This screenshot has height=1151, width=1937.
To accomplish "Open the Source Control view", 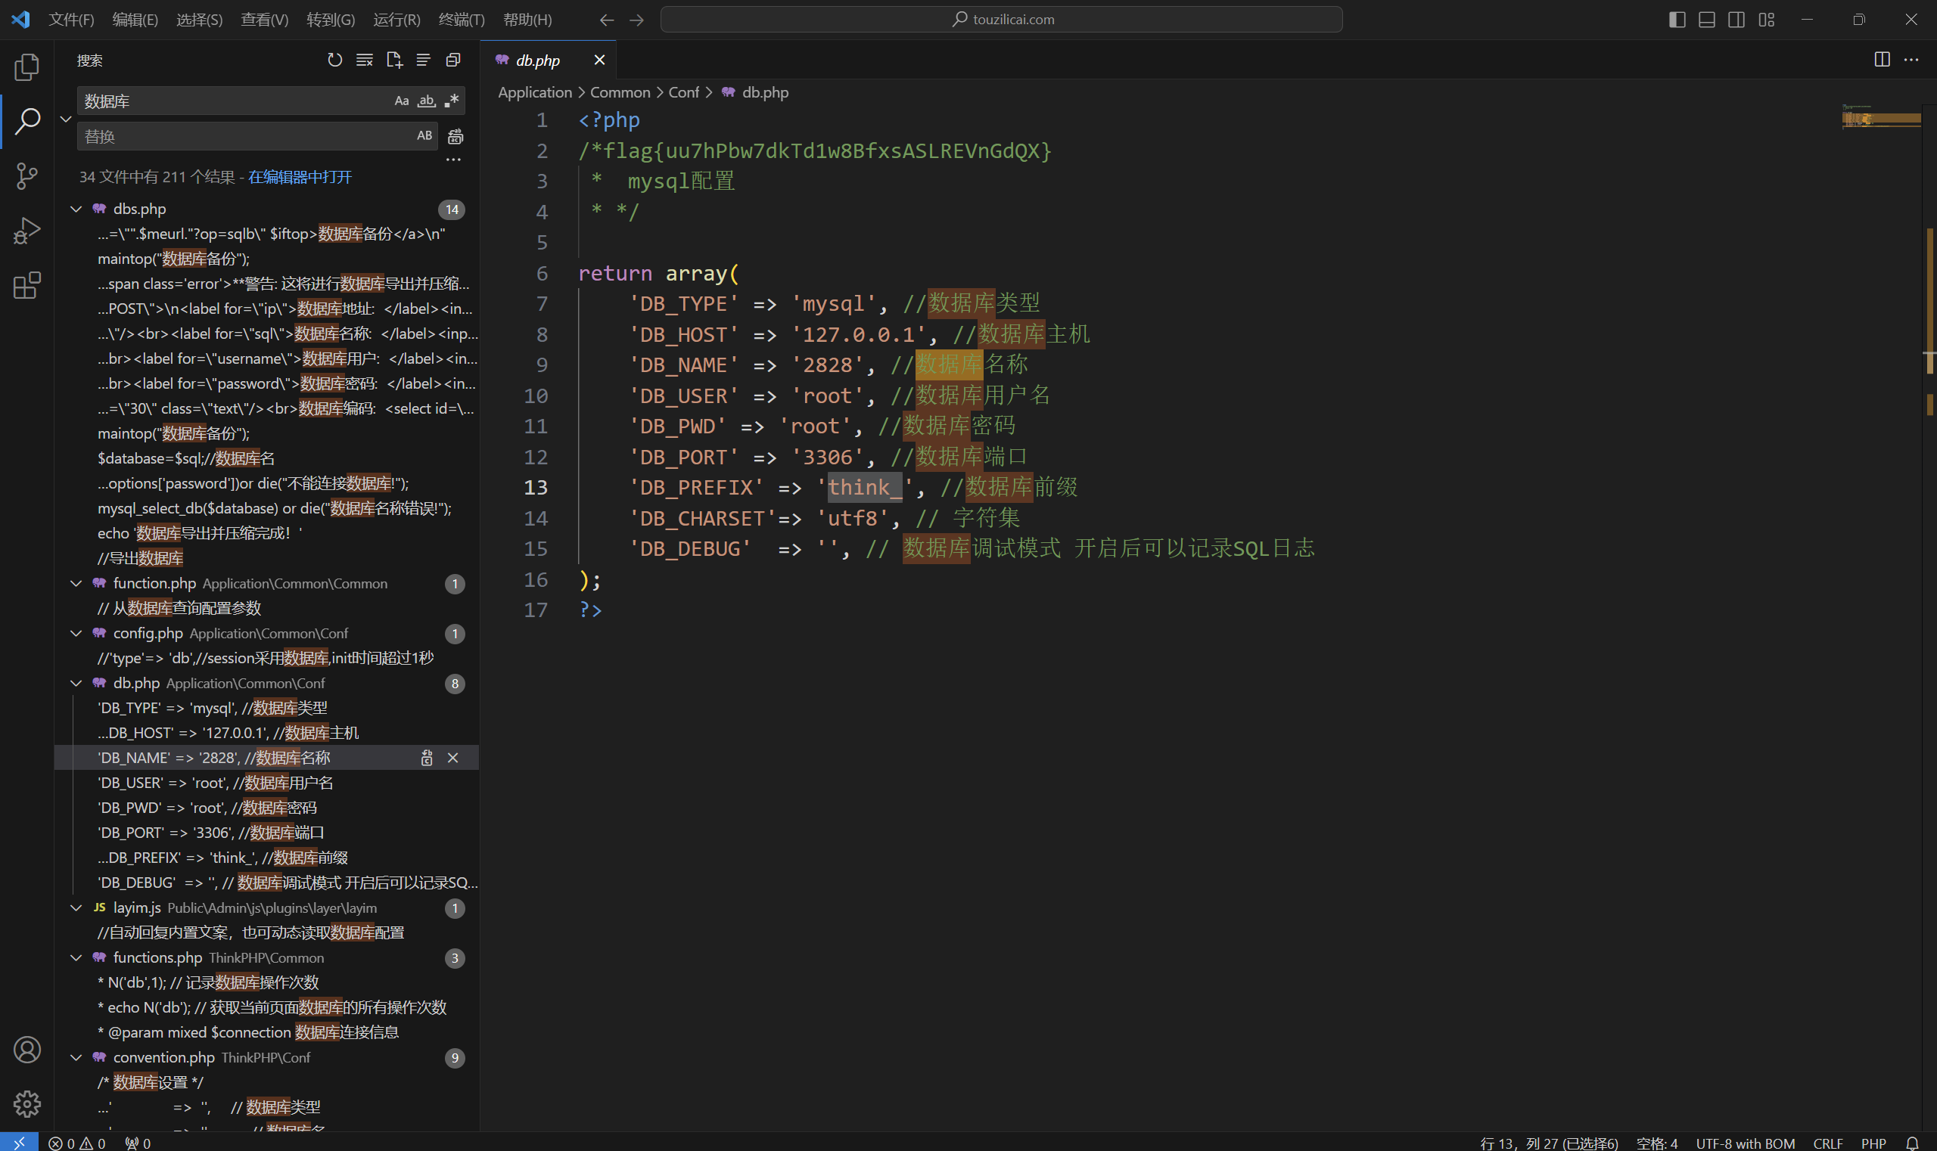I will tap(27, 176).
